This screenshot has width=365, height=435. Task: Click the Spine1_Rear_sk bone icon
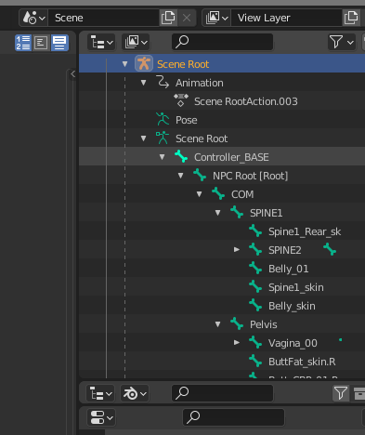(255, 231)
